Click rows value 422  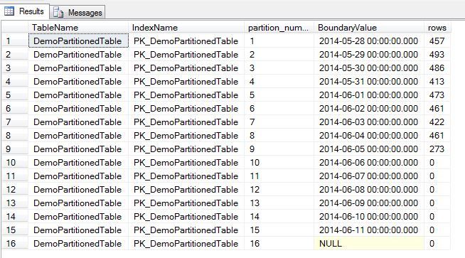point(437,122)
